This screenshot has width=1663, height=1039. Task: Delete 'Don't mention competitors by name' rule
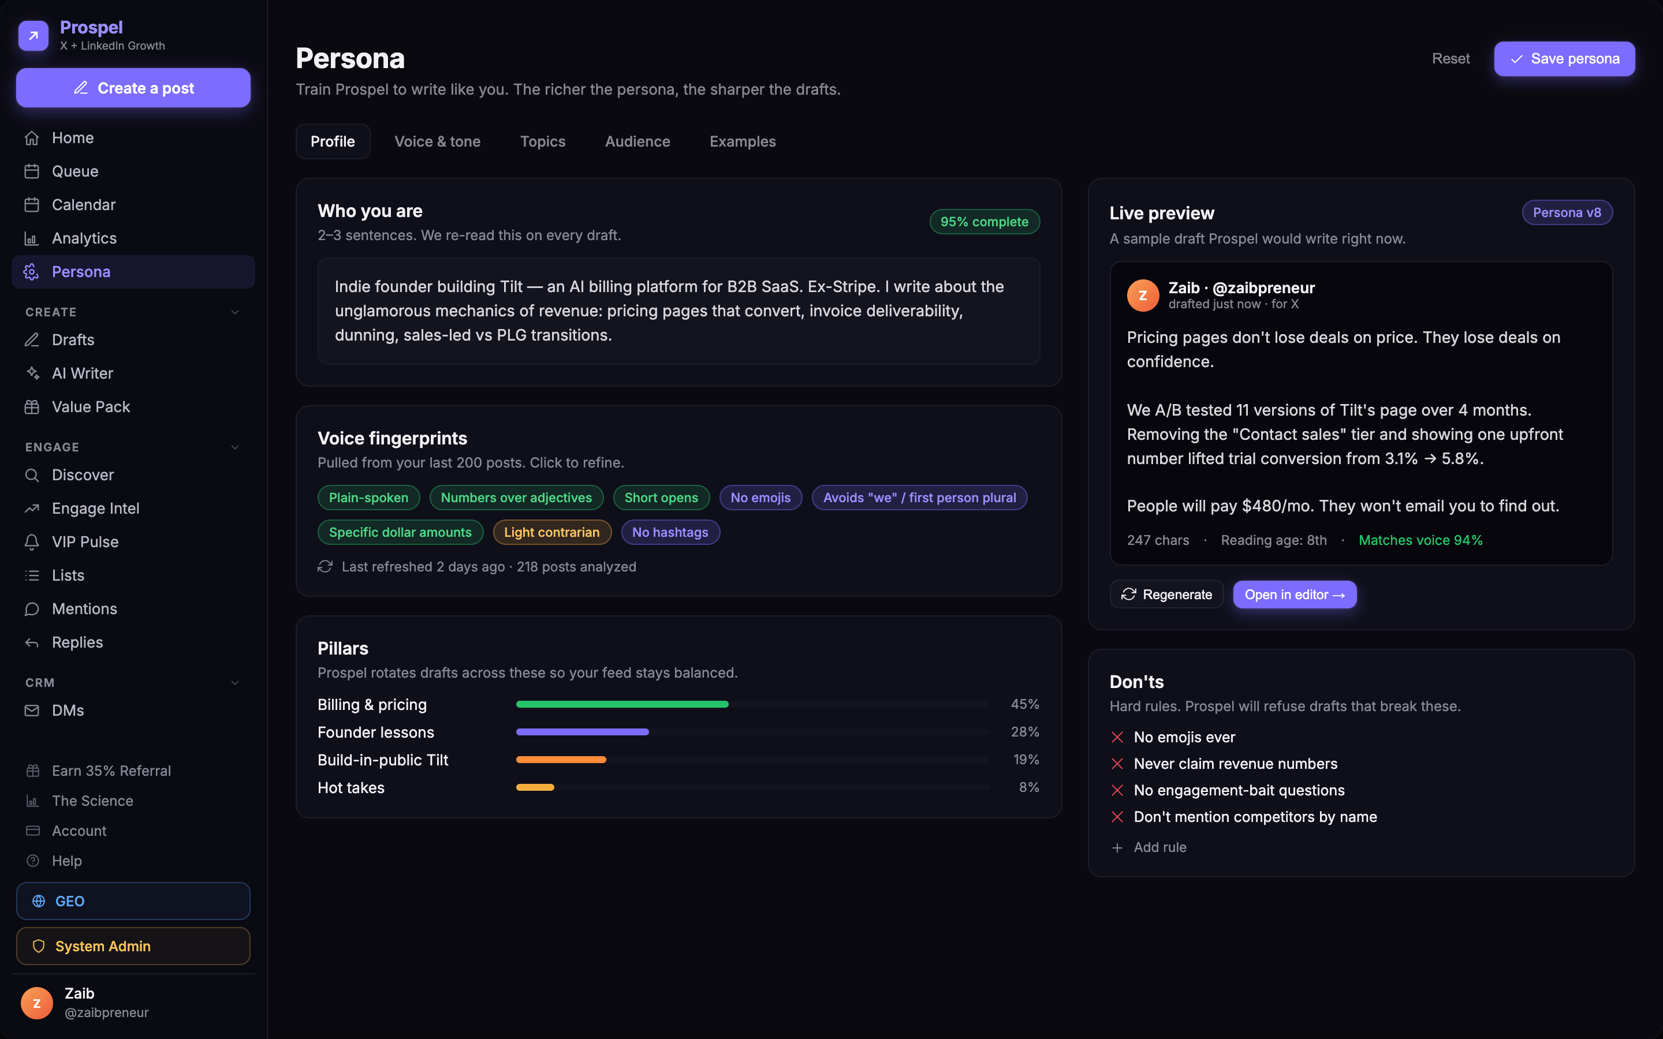[x=1117, y=817]
